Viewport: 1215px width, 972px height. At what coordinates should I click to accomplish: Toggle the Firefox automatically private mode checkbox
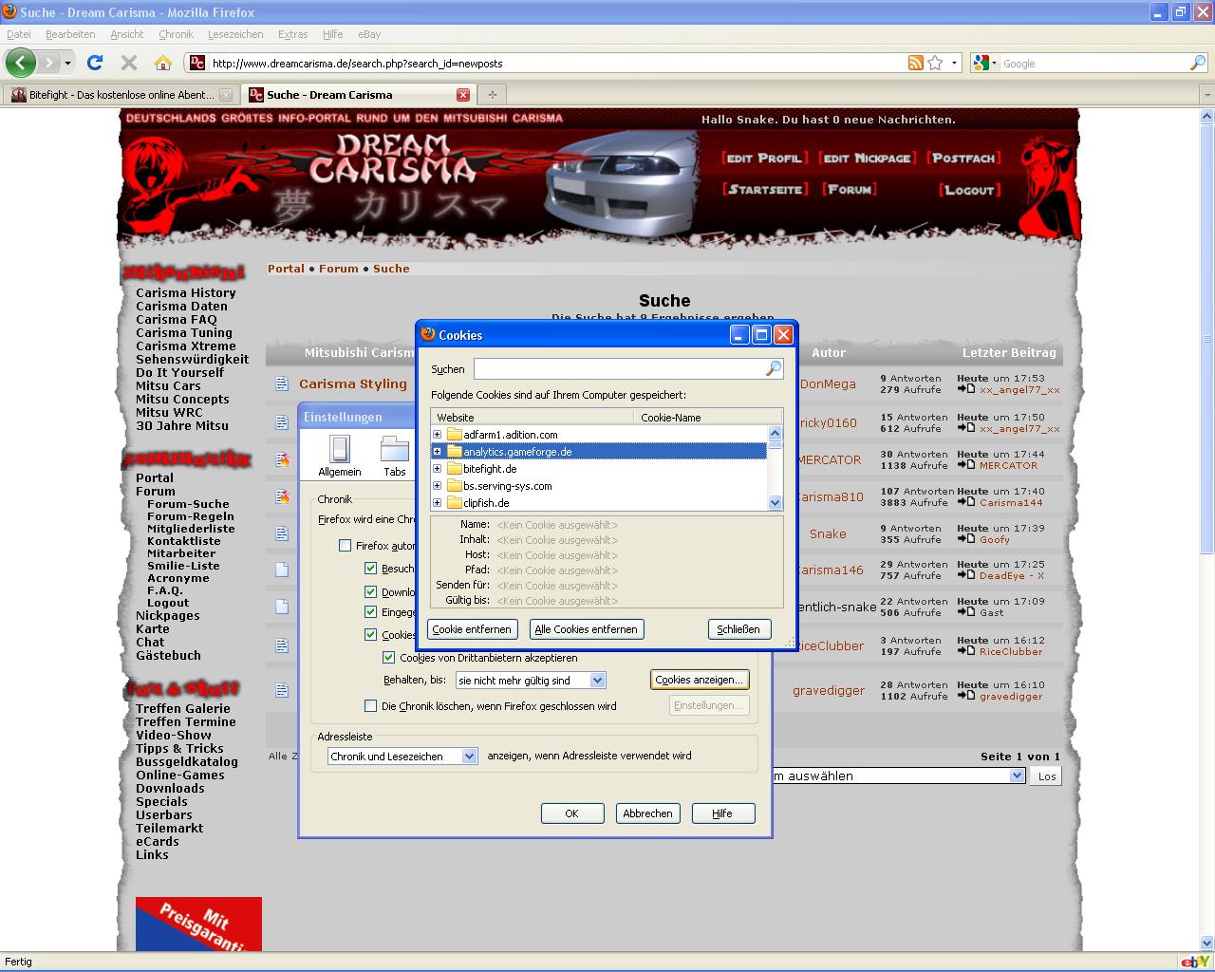pos(346,546)
